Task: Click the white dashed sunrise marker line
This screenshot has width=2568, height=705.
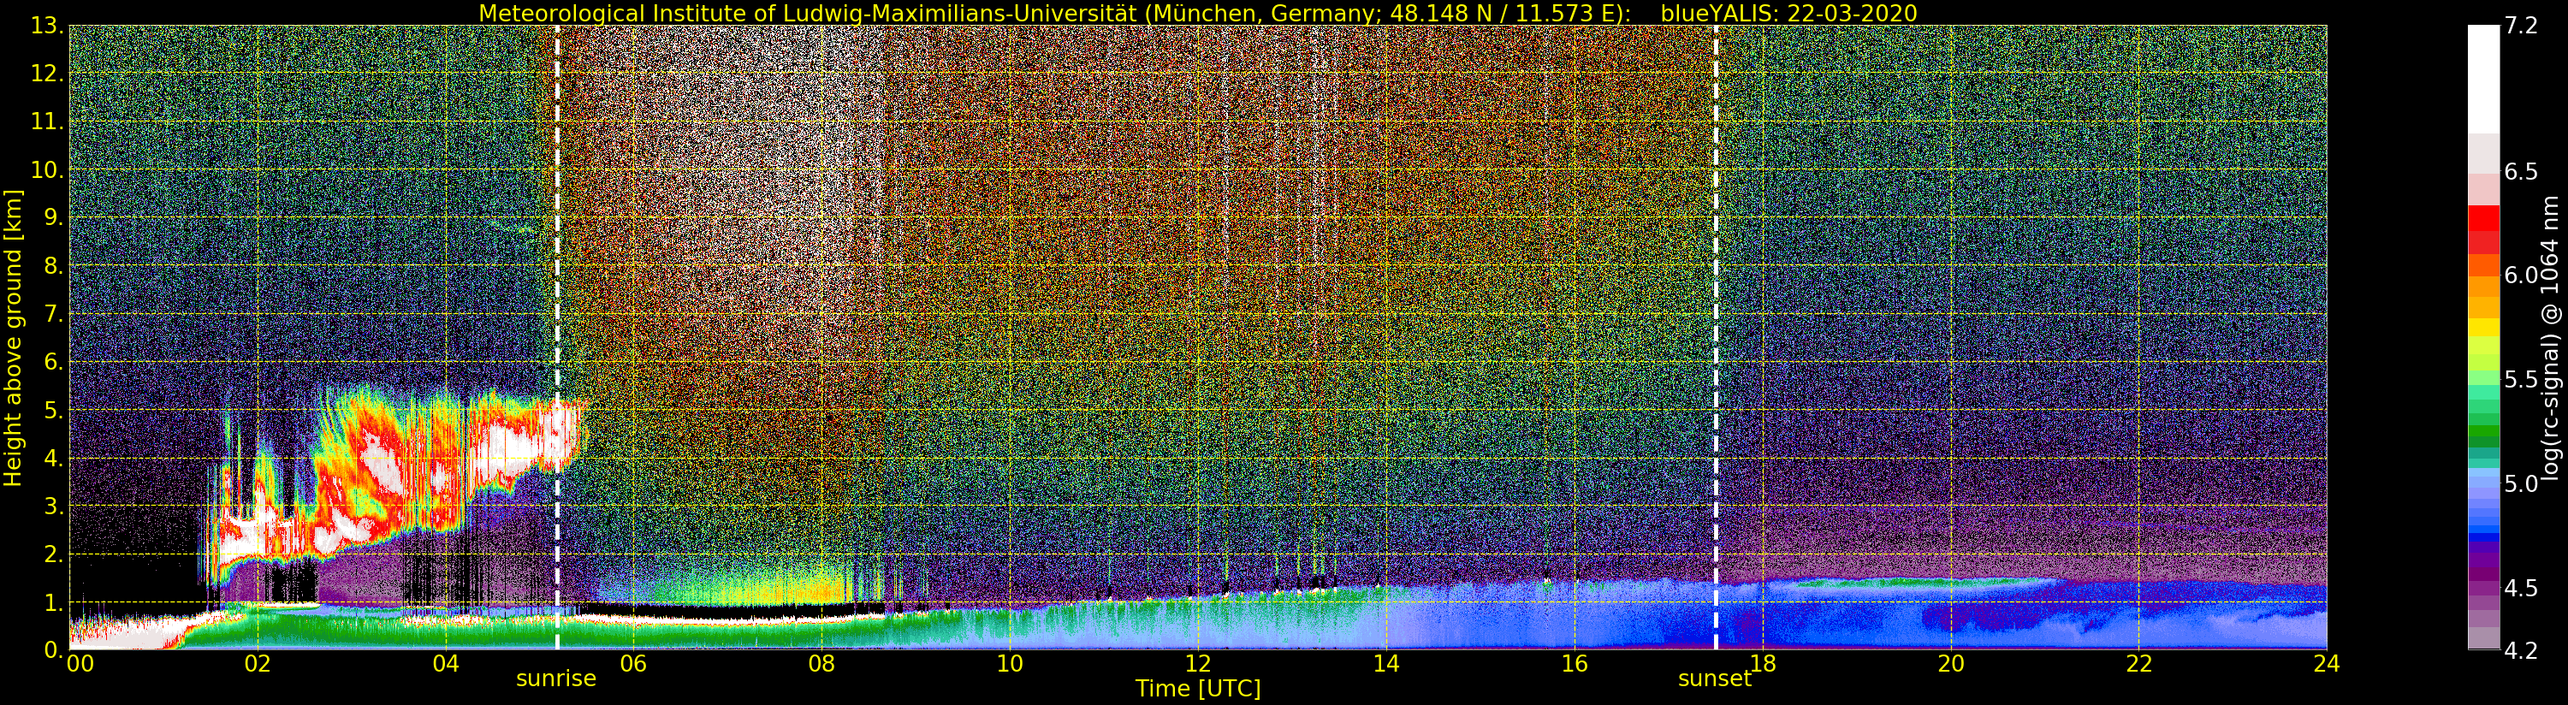Action: tap(556, 337)
